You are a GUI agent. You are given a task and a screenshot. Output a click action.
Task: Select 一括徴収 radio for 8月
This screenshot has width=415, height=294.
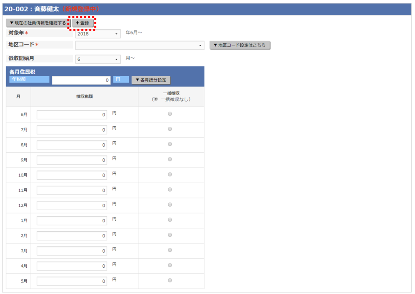click(x=170, y=144)
